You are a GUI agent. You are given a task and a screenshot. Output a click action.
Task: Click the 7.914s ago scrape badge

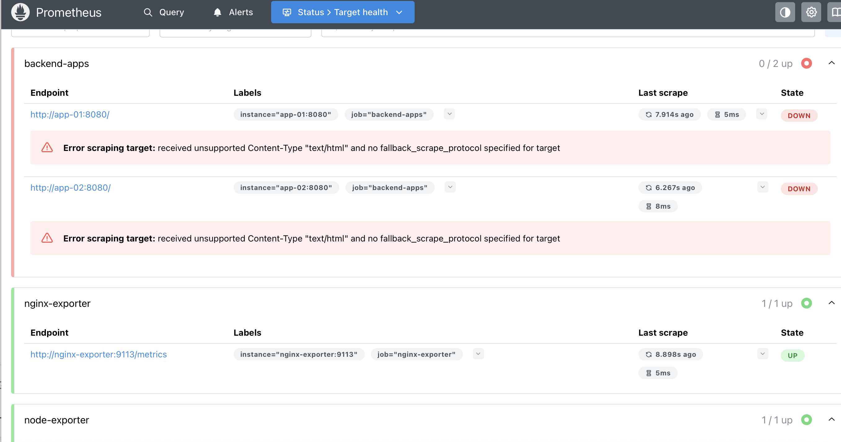(x=669, y=114)
